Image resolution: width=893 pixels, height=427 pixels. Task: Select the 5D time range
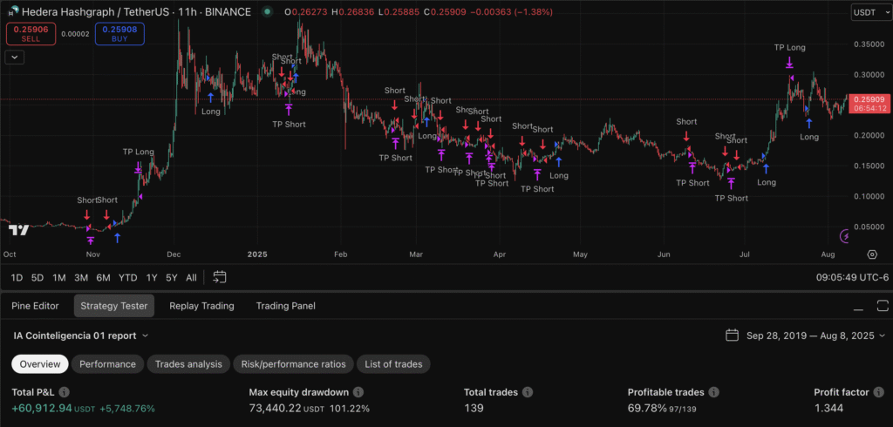pyautogui.click(x=37, y=278)
